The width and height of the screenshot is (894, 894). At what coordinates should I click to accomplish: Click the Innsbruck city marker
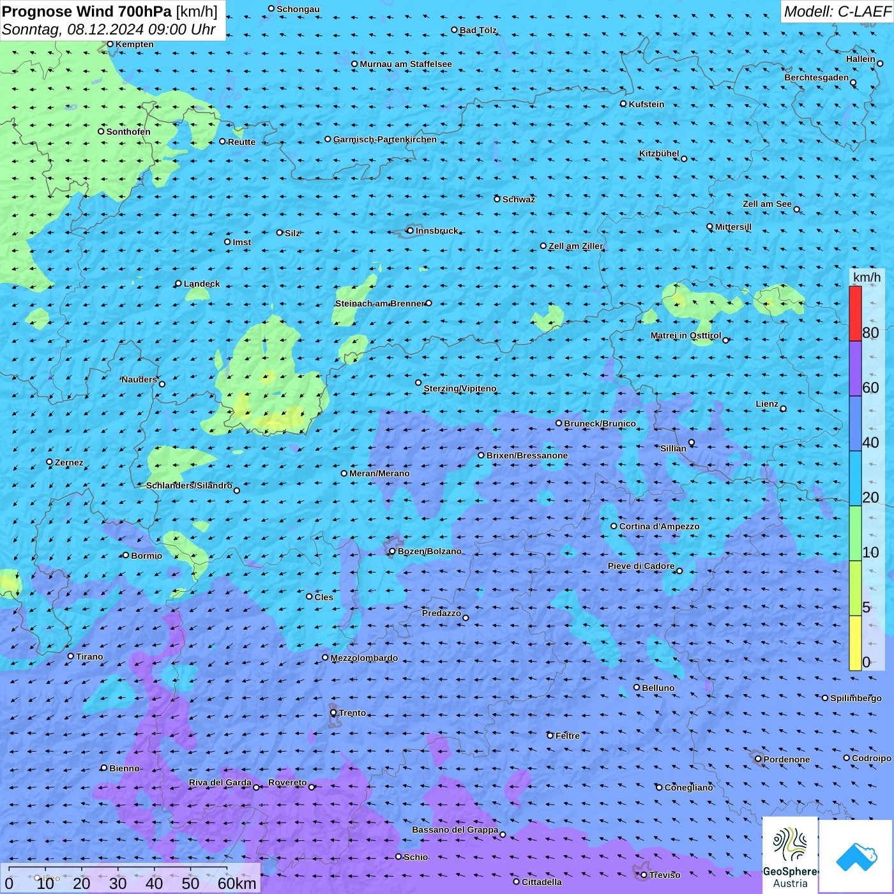click(410, 231)
